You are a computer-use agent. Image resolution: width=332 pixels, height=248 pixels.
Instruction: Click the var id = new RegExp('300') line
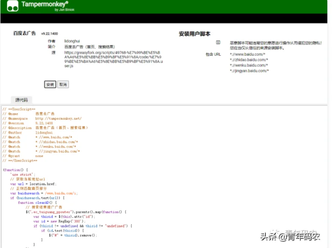[x=59, y=221]
